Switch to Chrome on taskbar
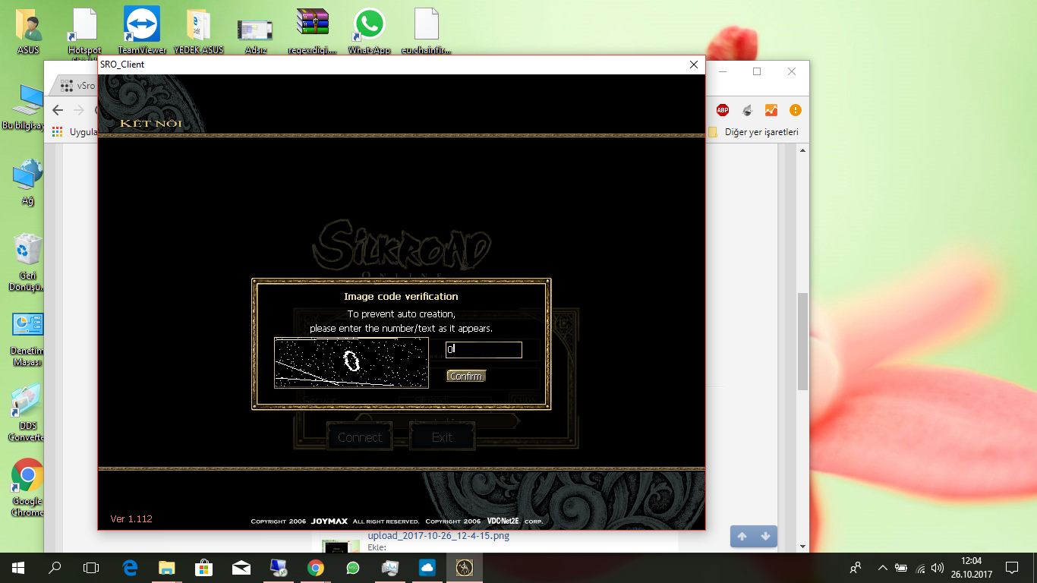1037x583 pixels. (316, 567)
